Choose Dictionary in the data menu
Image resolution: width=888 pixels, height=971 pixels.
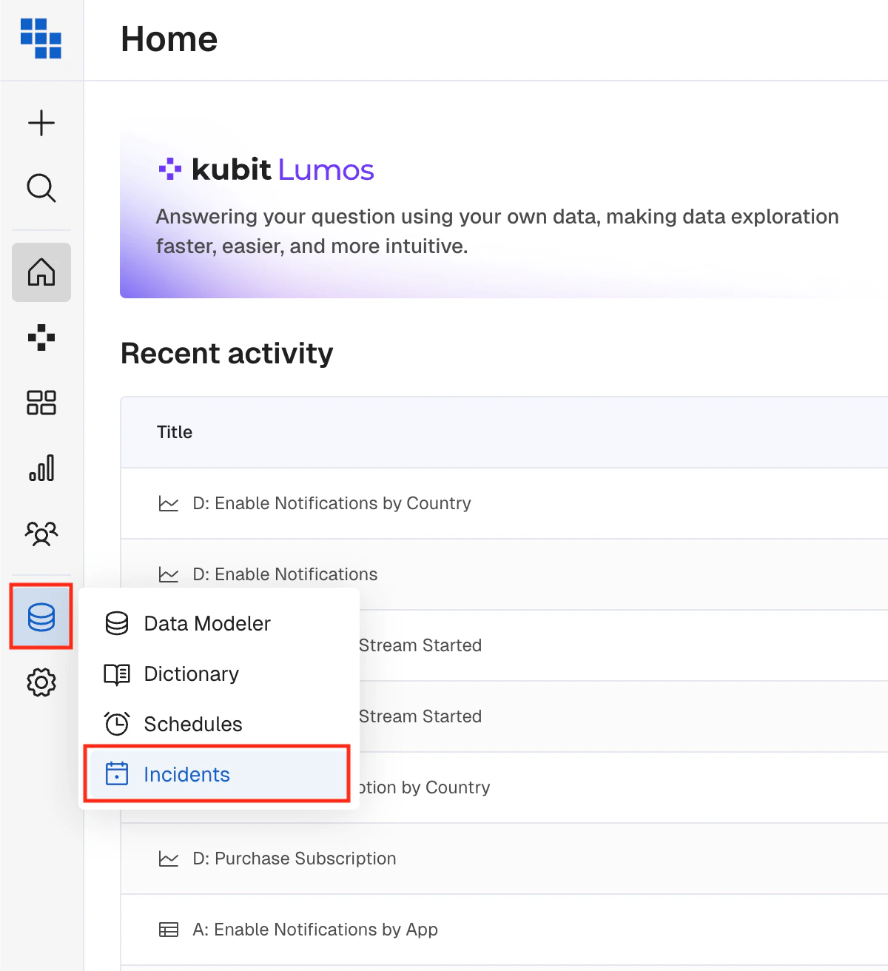point(191,674)
